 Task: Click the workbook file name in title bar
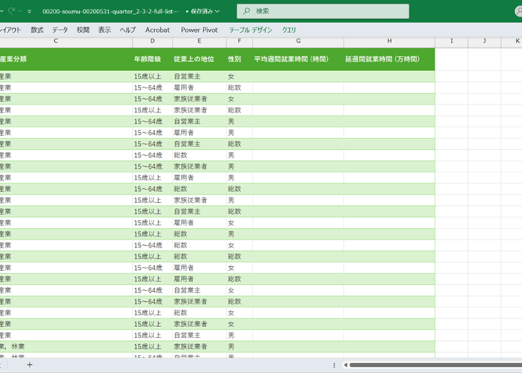(110, 11)
